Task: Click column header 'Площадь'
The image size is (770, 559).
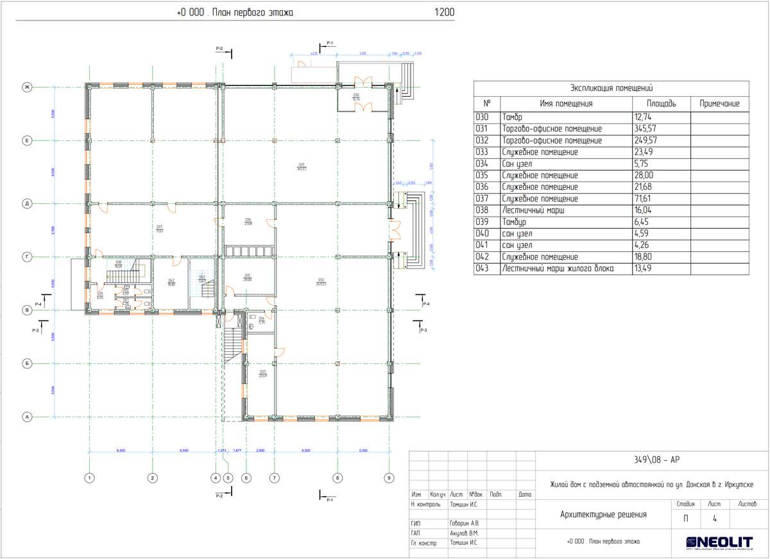Action: pyautogui.click(x=660, y=103)
